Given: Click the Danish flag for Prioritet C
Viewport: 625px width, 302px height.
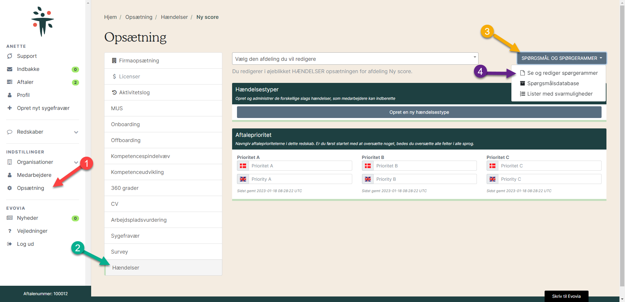Looking at the screenshot, I should [x=493, y=166].
